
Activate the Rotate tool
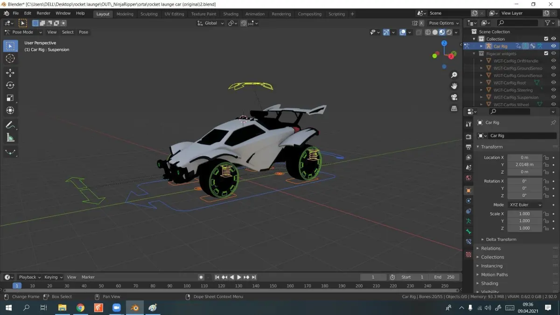10,85
